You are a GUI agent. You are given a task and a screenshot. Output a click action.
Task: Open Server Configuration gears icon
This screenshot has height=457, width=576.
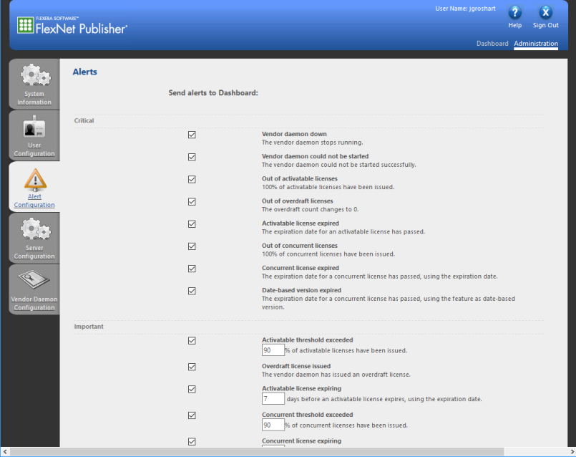34,229
